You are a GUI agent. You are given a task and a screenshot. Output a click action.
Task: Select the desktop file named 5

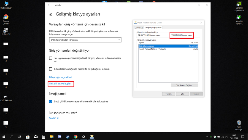(6, 111)
